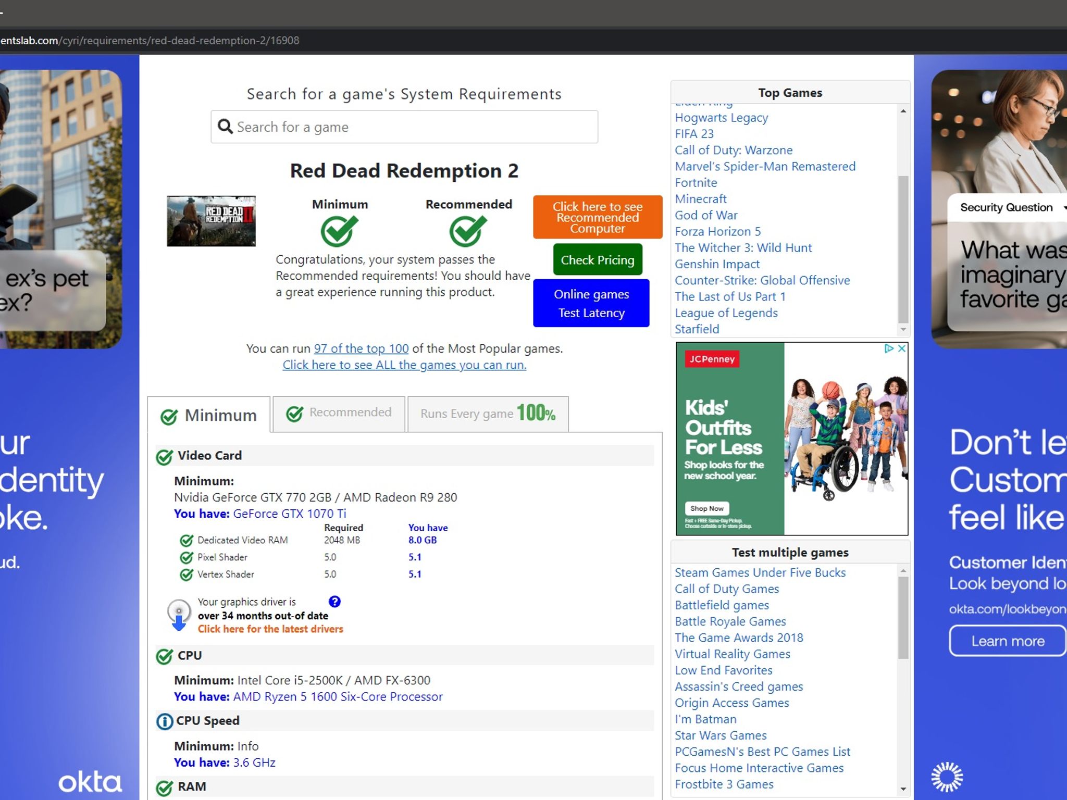Screen dimensions: 1067x800
Task: Open Assassin's Creed games link
Action: (x=739, y=686)
